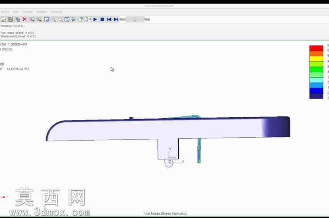Screen dimensions: 329x218
Task: Open the Utilities menu
Action: 42,12
